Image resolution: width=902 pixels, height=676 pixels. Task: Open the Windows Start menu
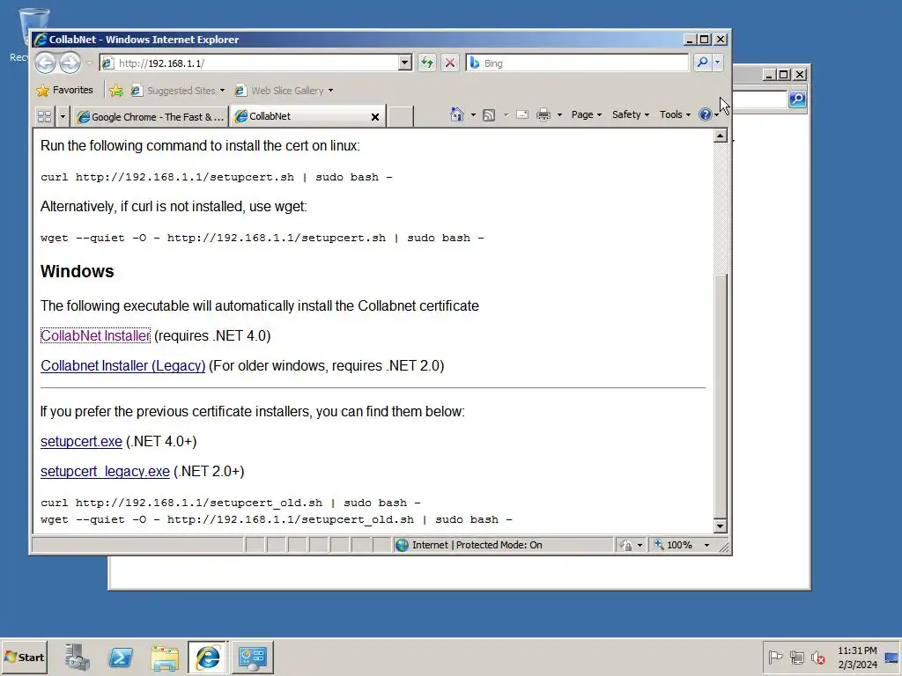[24, 657]
